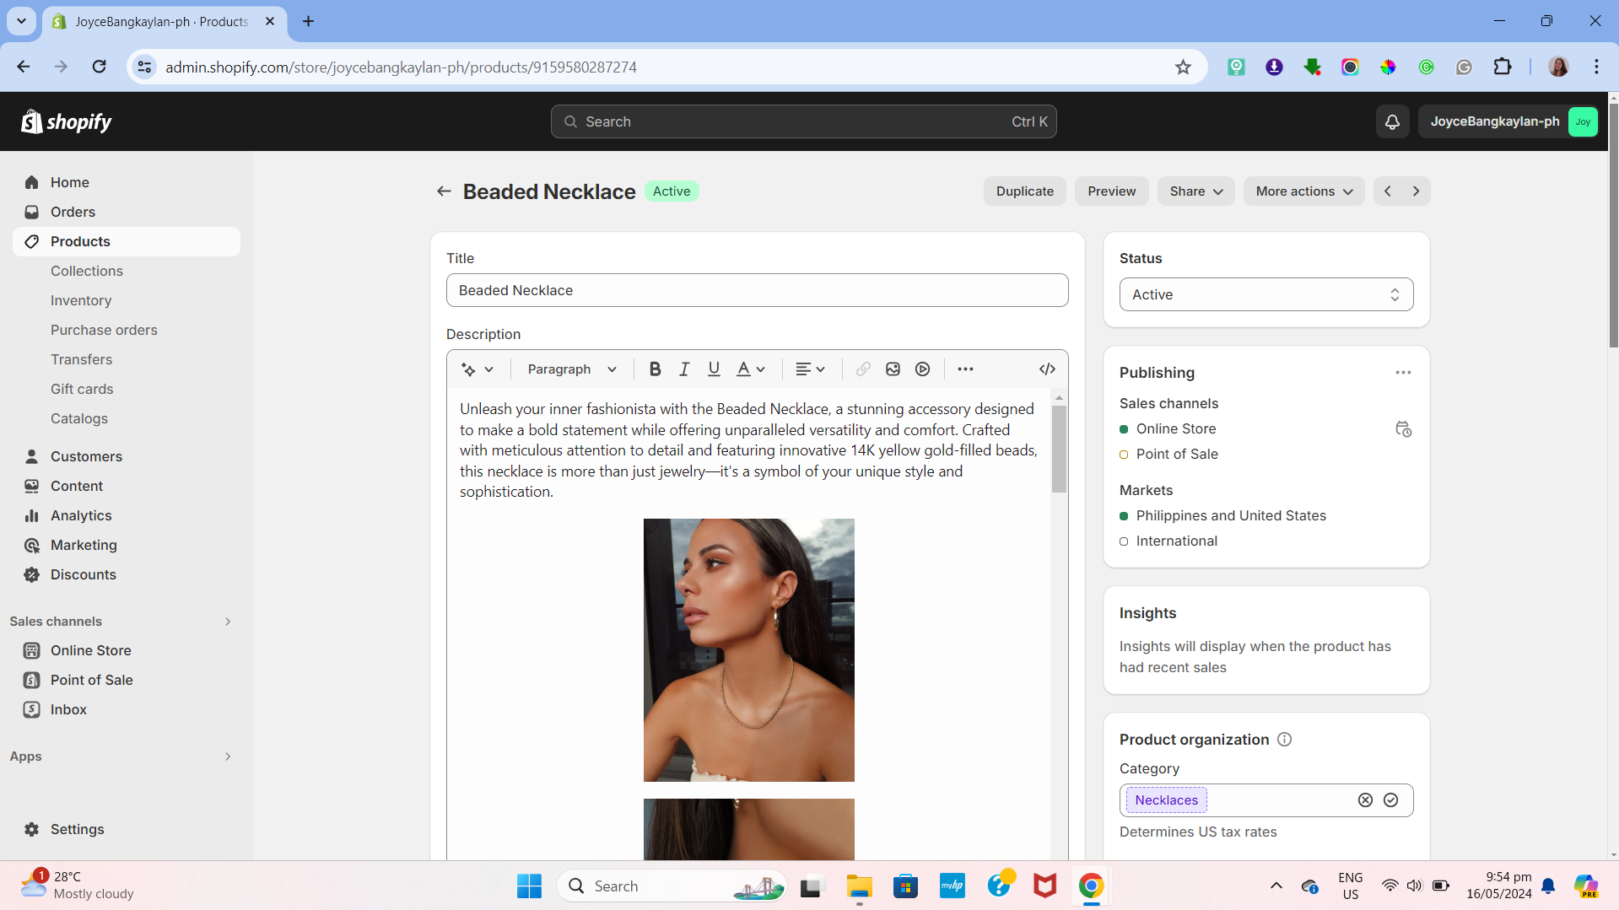Confirm the Necklaces category suggestion

tap(1390, 800)
